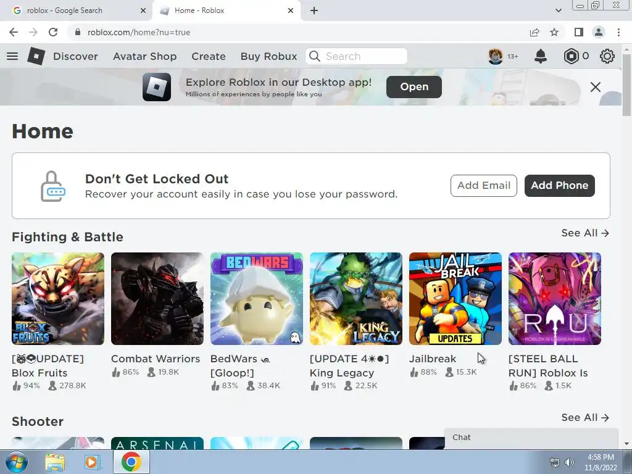Share this page using the share icon
The image size is (632, 474).
pyautogui.click(x=534, y=32)
